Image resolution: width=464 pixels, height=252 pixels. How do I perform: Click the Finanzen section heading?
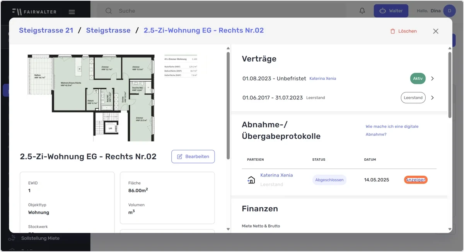tap(260, 209)
